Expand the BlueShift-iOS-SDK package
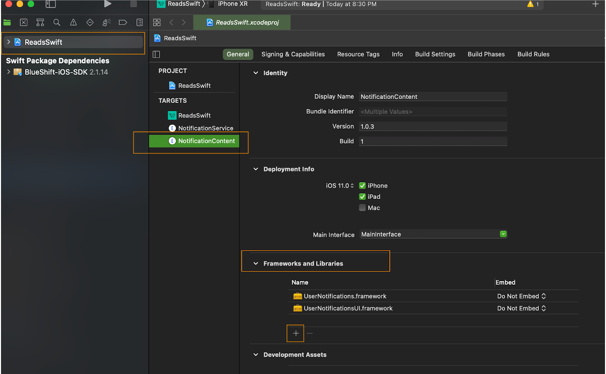The width and height of the screenshot is (606, 374). tap(9, 72)
